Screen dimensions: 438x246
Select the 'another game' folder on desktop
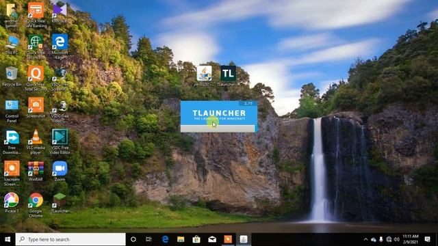12,15
